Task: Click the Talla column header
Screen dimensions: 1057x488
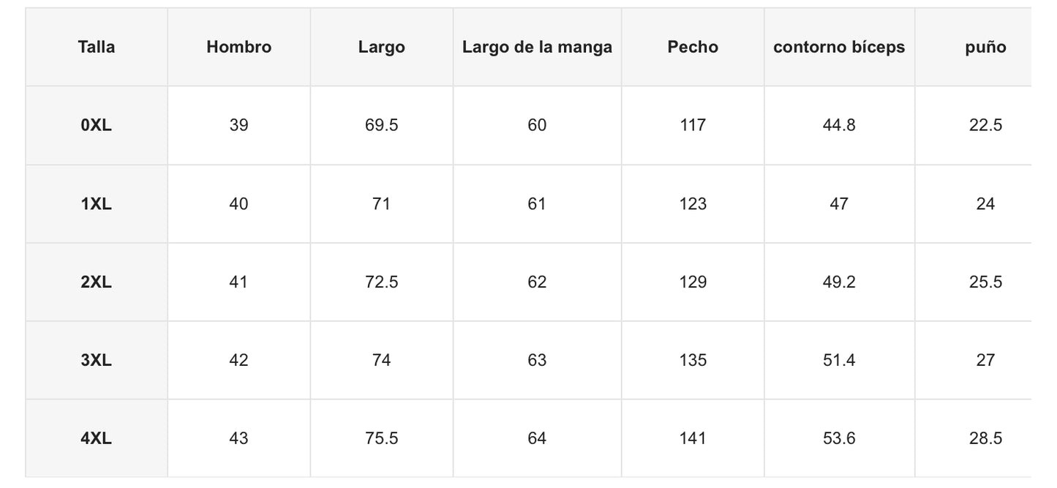Action: point(97,48)
